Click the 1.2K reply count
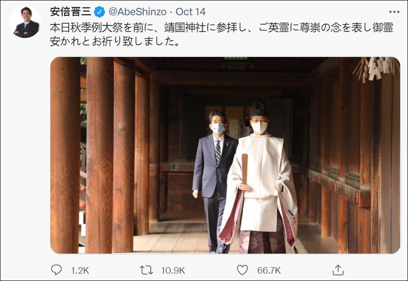408x281 pixels. click(80, 270)
